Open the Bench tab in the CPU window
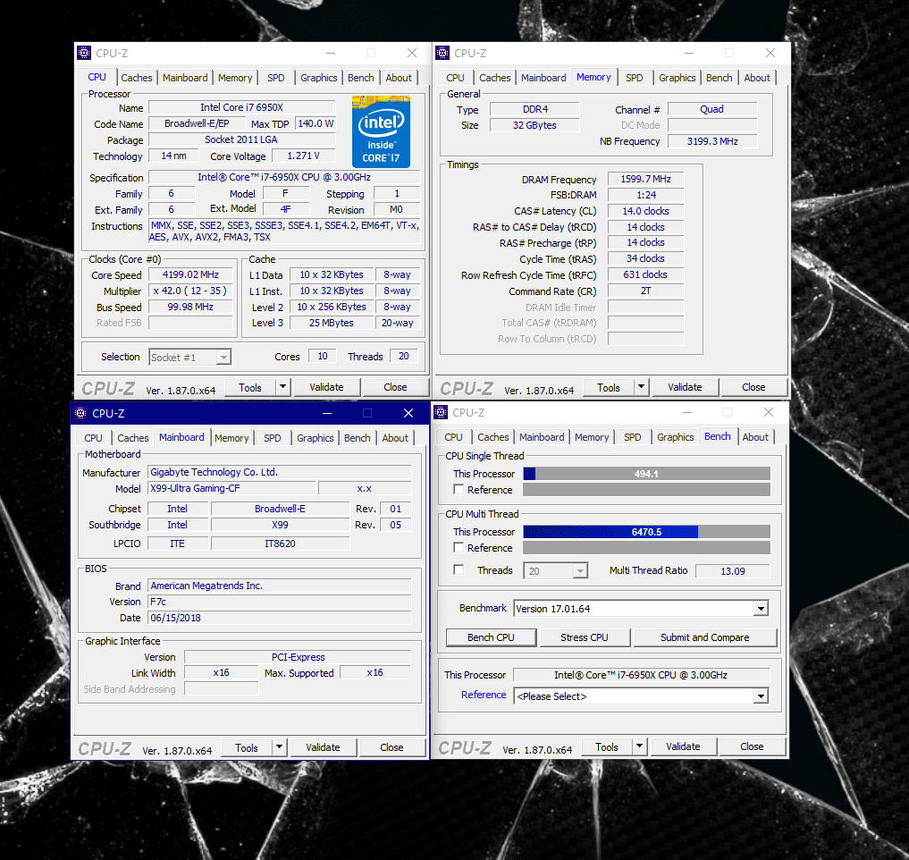This screenshot has height=860, width=909. 360,78
